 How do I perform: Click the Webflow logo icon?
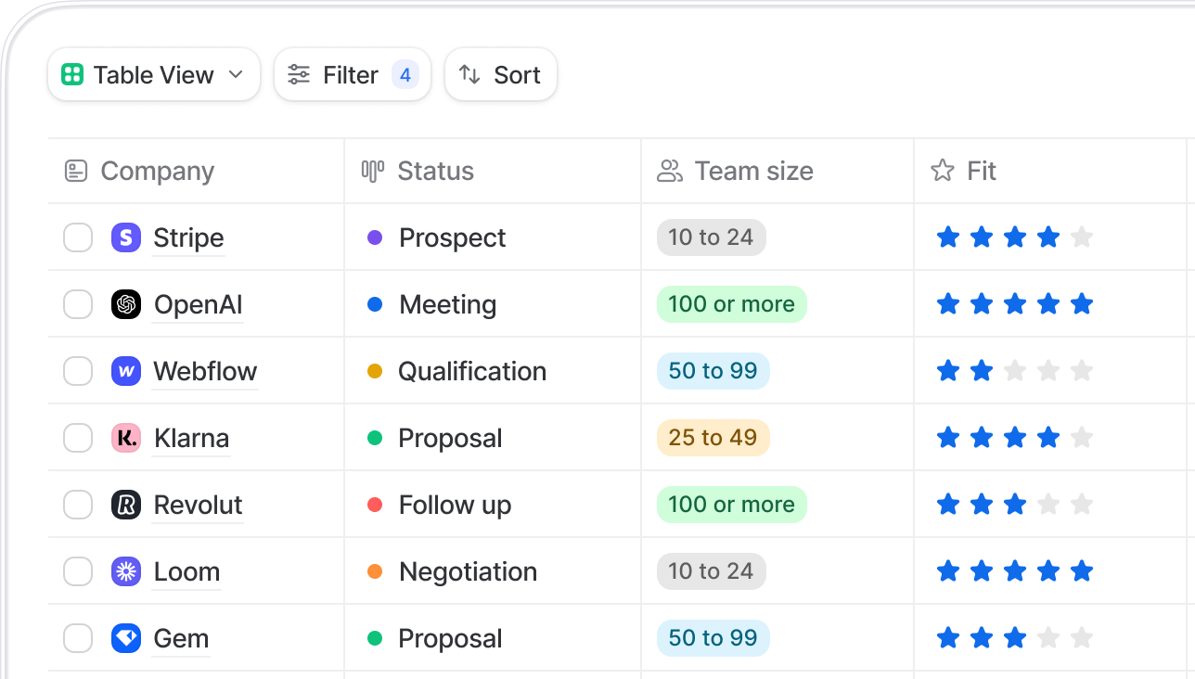pos(126,371)
